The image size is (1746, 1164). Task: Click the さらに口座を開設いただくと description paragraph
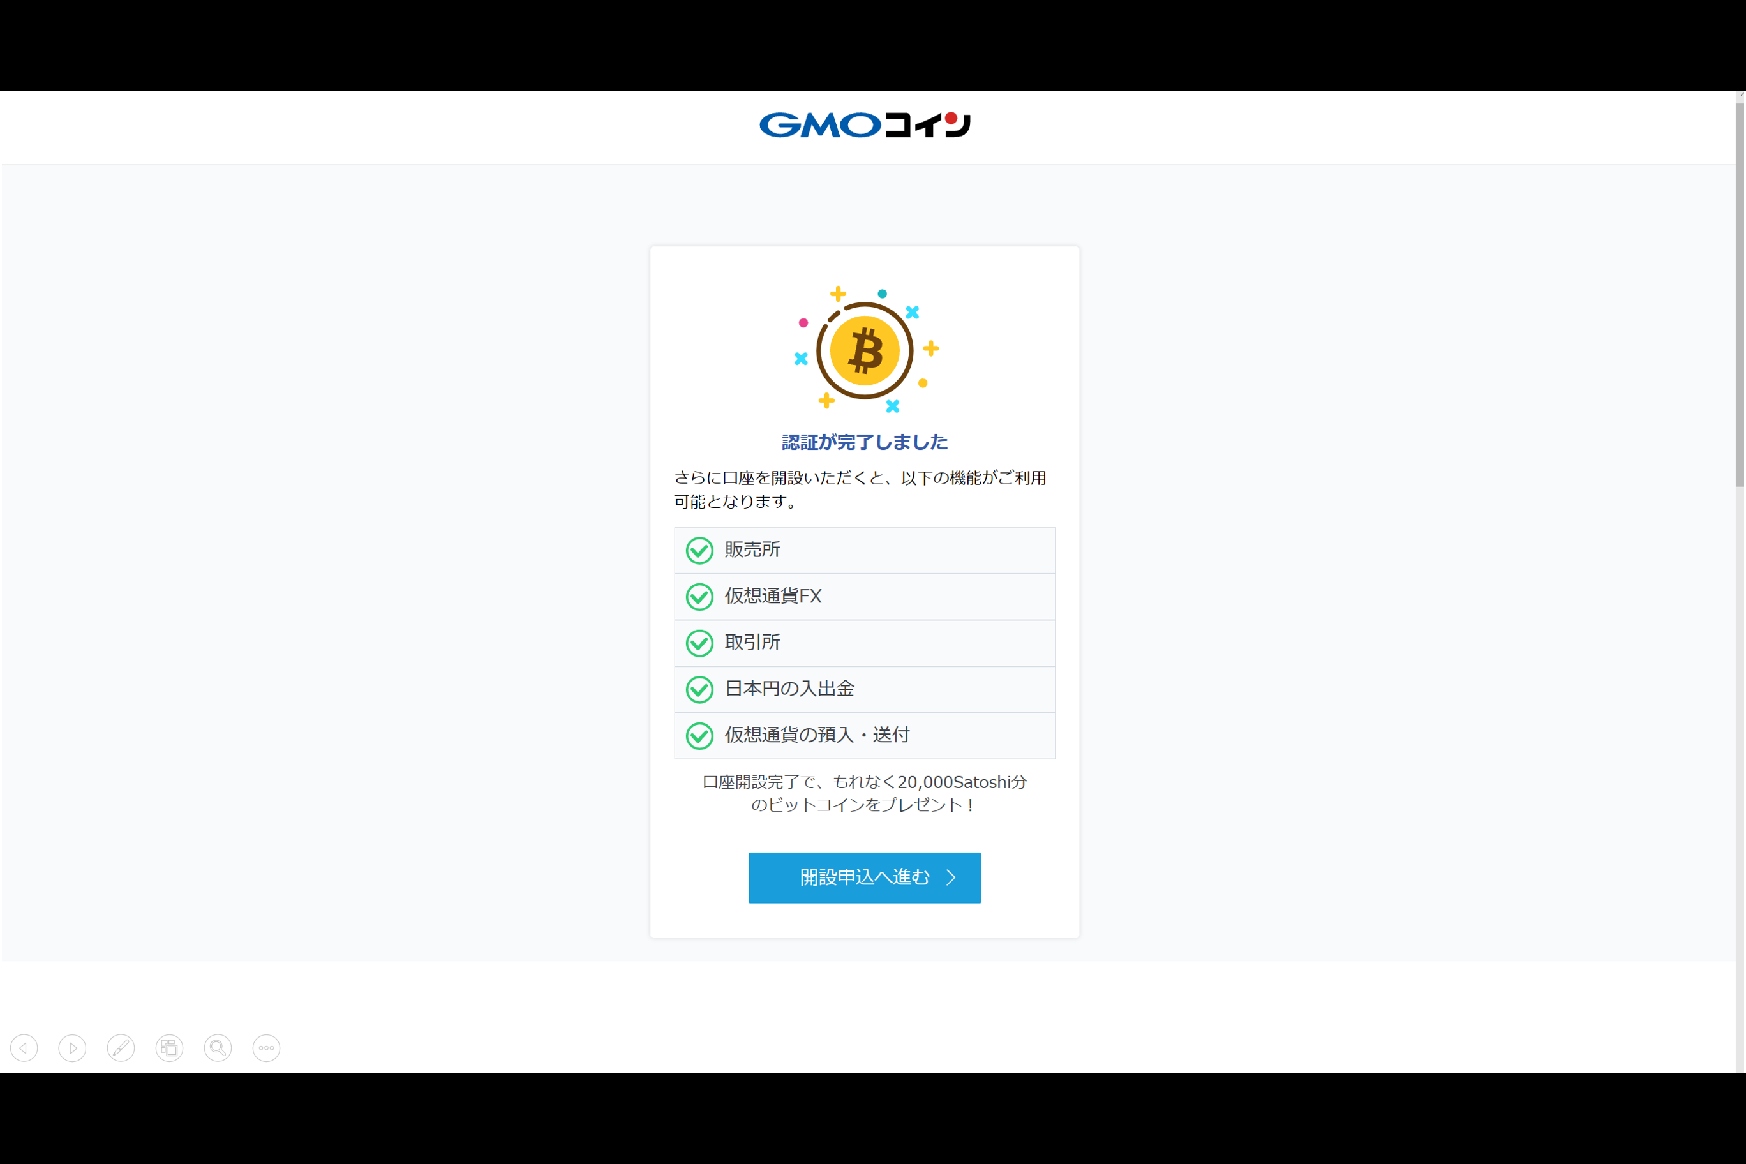coord(860,489)
